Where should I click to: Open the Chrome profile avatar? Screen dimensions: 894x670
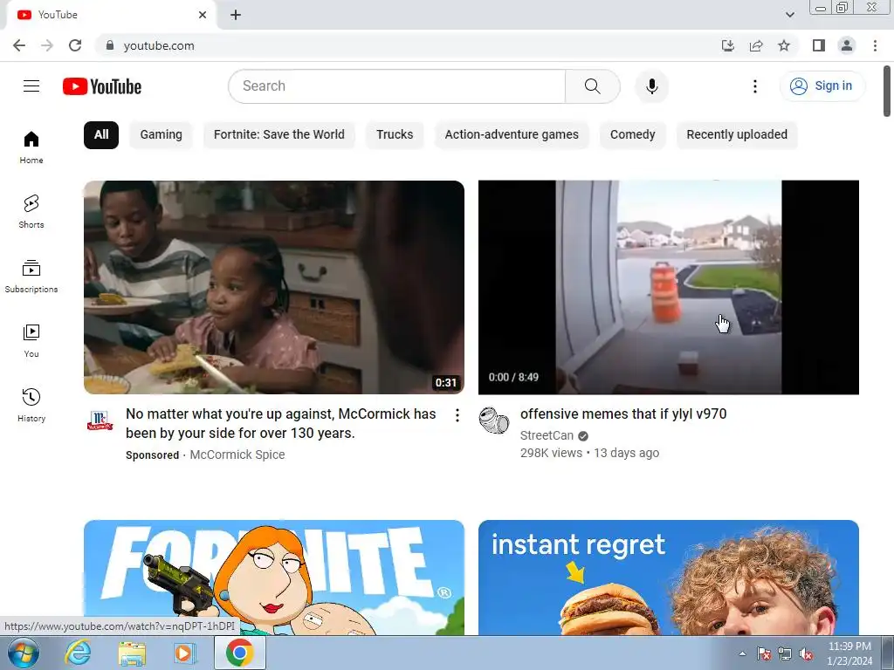pyautogui.click(x=847, y=45)
